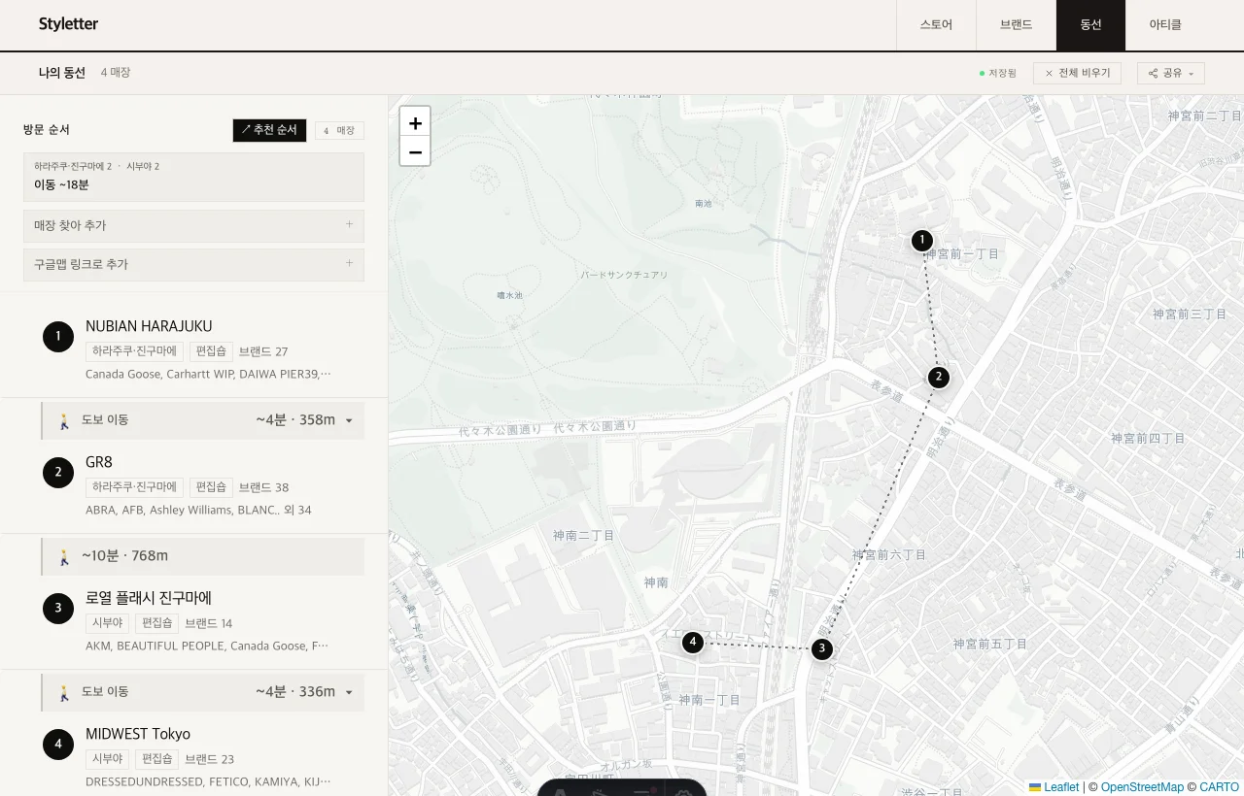Click the AKM, BEAUTIFUL PEOPLE brand list
This screenshot has width=1244, height=796.
point(207,646)
